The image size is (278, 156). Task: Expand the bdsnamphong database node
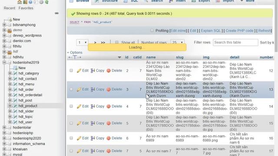coord(4,25)
